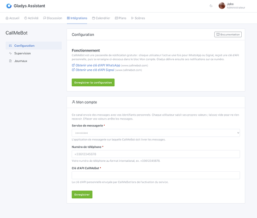This screenshot has height=218, width=257.
Task: Click the Gladys Assistant logo icon
Action: click(9, 6)
